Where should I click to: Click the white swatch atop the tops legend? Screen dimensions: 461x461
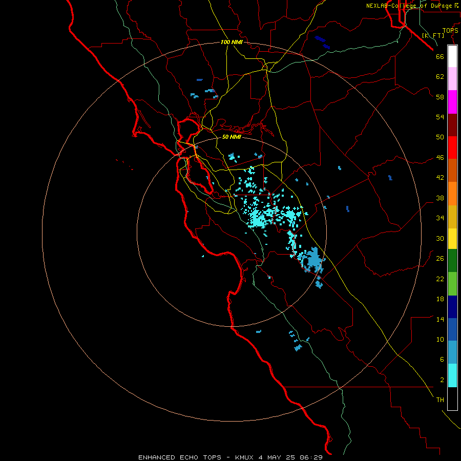click(x=452, y=56)
